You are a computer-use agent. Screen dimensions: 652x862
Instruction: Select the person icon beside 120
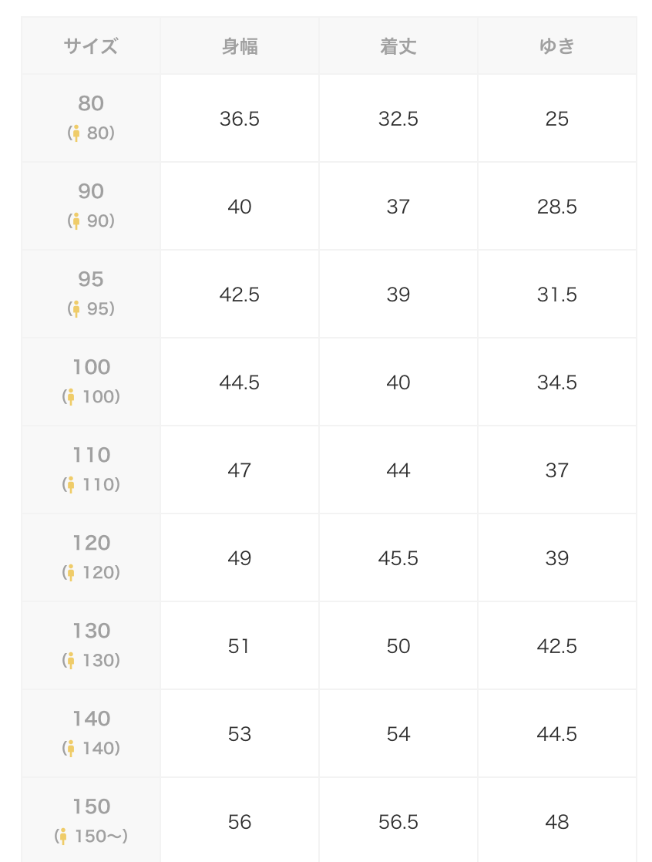(x=71, y=573)
